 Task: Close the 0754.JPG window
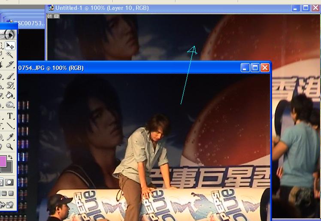265,68
